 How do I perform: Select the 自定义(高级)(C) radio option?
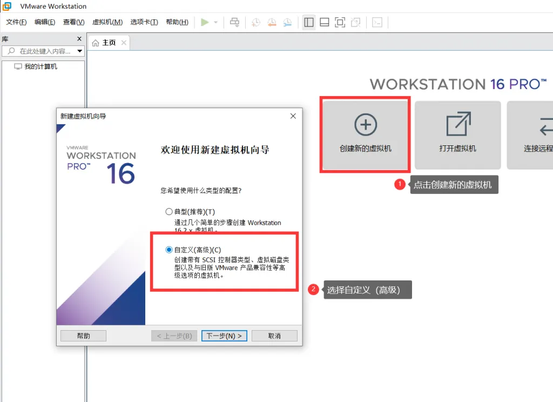click(x=169, y=250)
